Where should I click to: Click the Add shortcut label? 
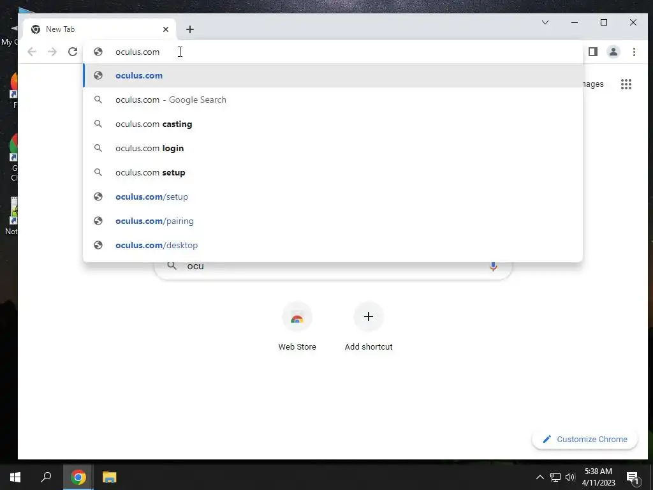click(368, 346)
